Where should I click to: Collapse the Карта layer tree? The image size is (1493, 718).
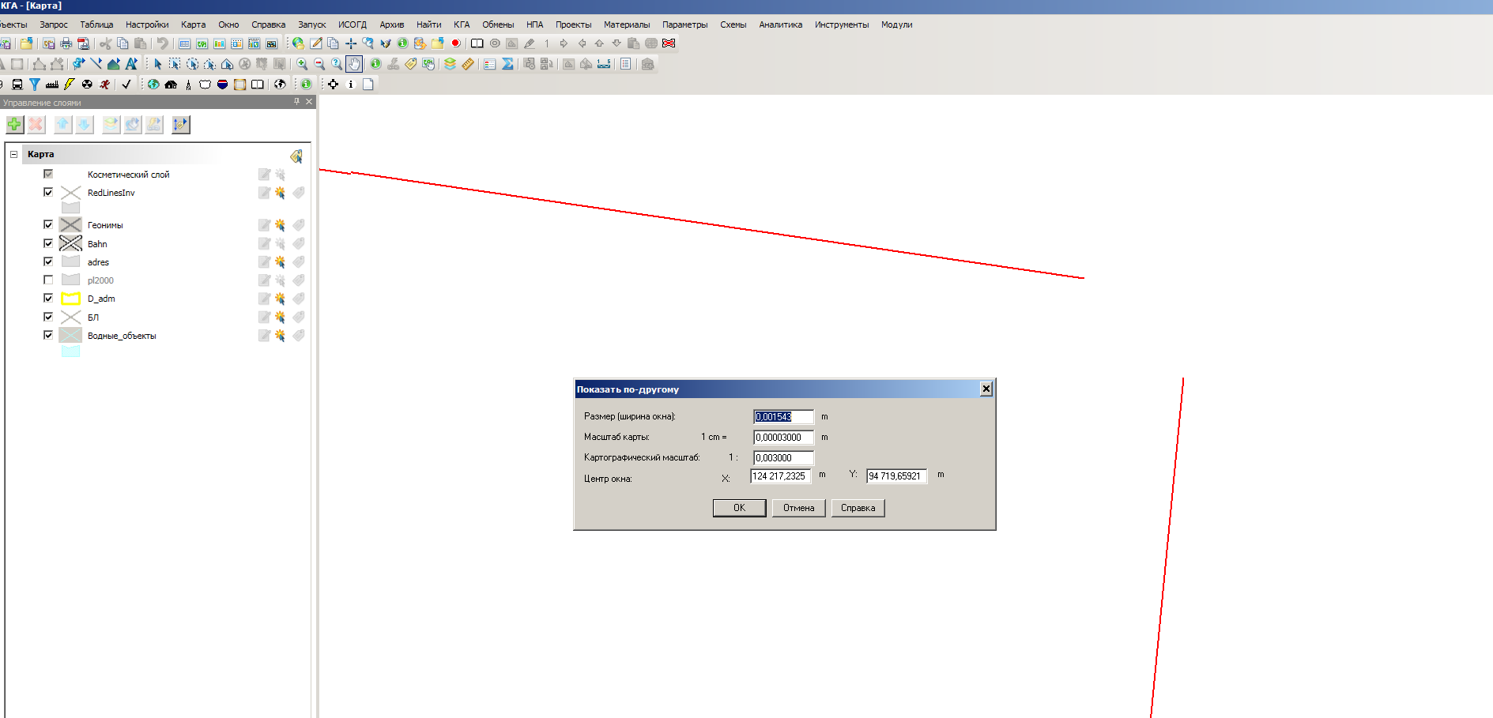click(13, 154)
